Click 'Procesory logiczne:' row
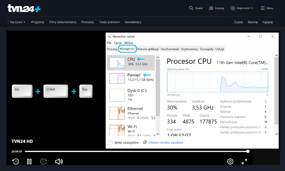This screenshot has width=285, height=171. point(244,117)
